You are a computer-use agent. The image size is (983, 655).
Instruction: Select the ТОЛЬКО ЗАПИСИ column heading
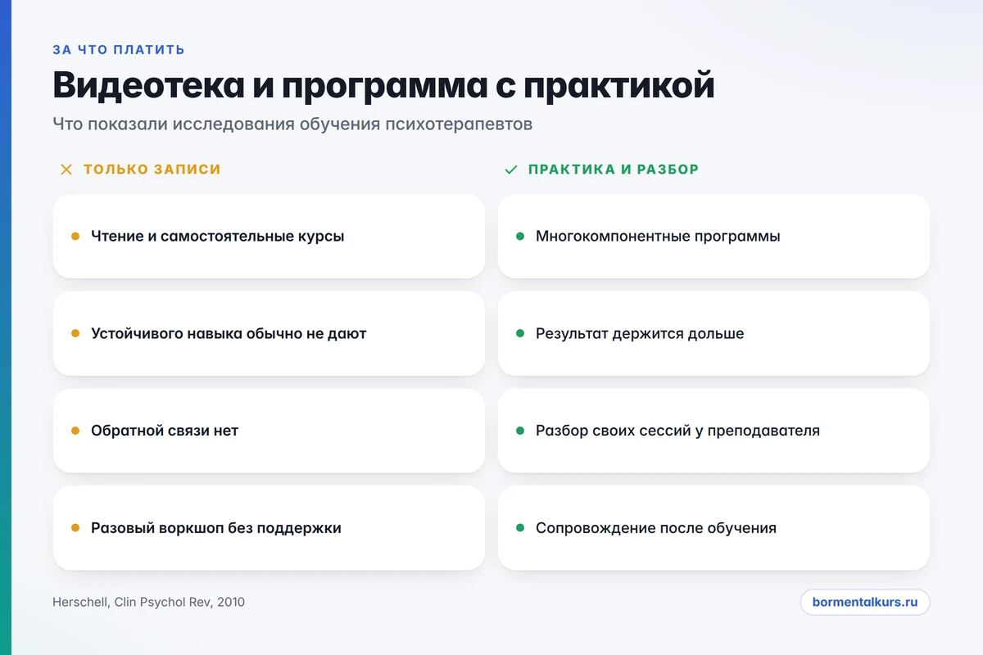pos(152,169)
